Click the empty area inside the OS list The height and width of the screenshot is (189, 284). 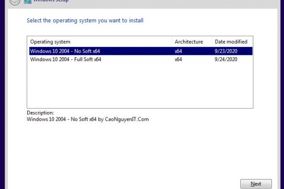tap(140, 85)
